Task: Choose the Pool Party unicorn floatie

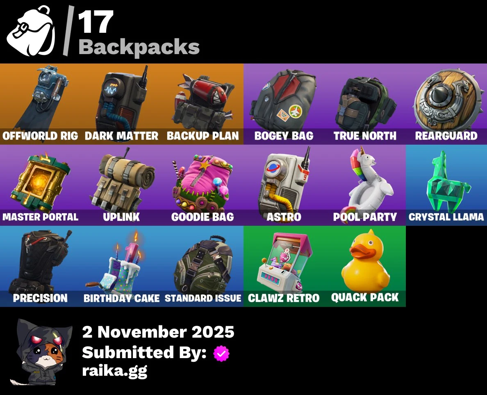Action: pos(365,185)
